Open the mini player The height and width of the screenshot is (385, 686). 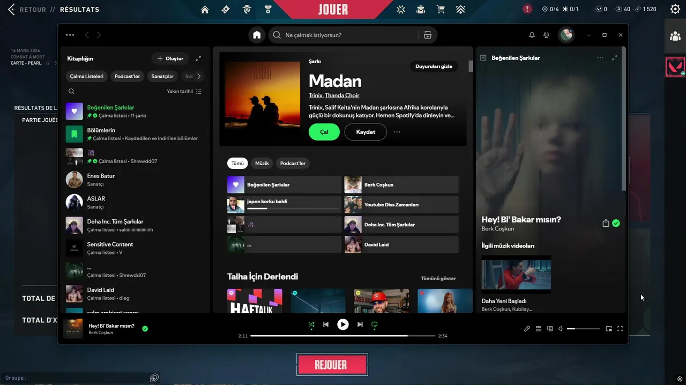pyautogui.click(x=609, y=329)
